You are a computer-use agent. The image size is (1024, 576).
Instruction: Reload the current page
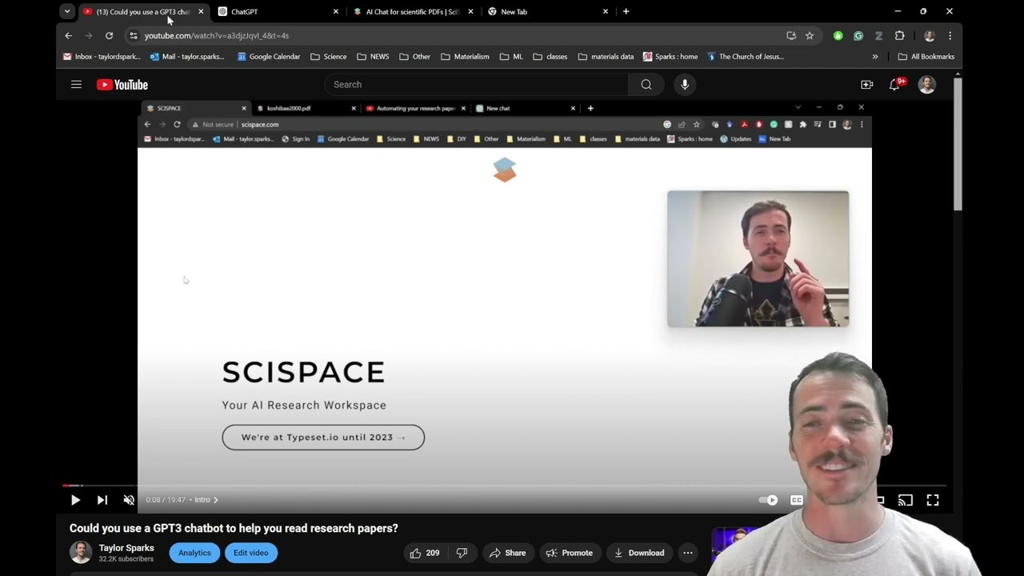(x=109, y=35)
